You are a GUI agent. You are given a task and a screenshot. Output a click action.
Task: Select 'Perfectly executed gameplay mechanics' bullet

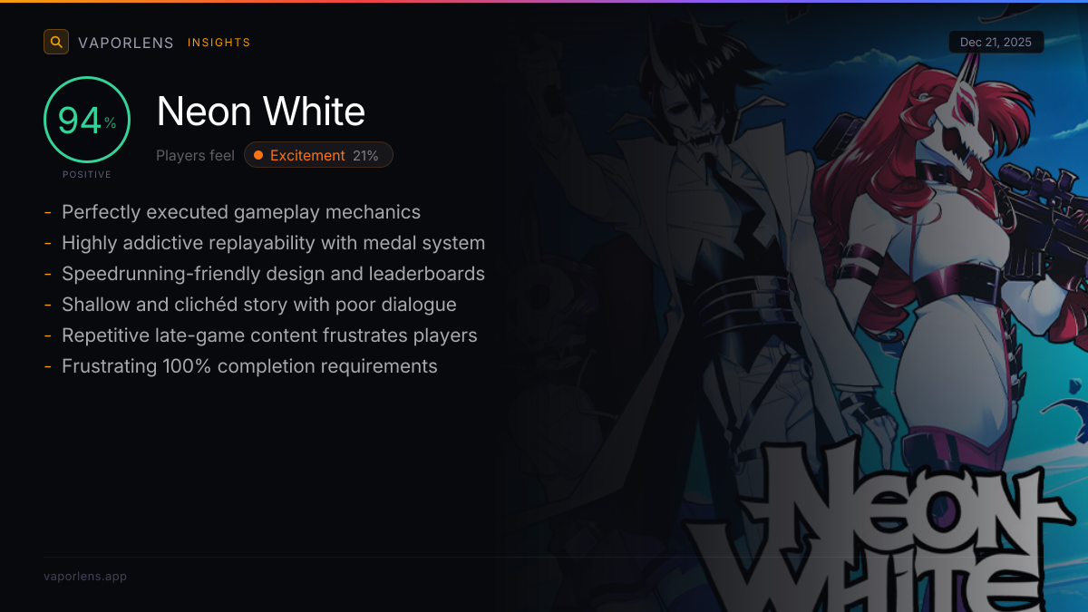pos(241,212)
